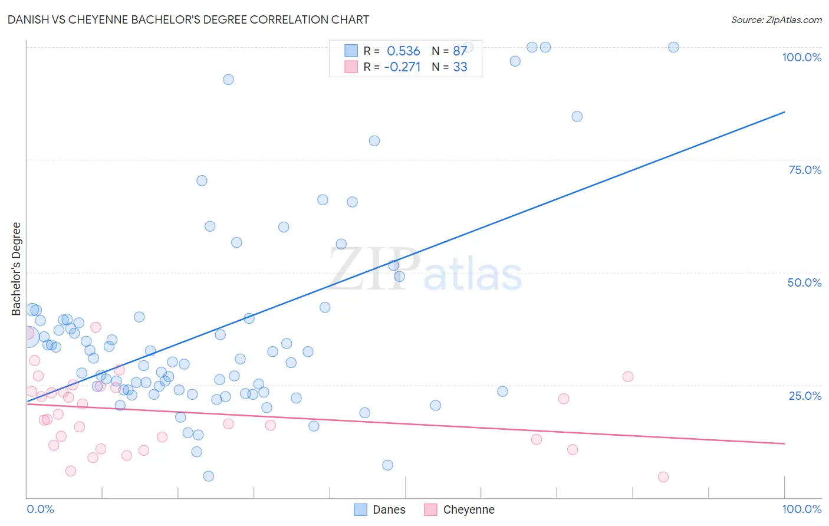Screen dimensions: 829x526
Task: Click the N = 87 statistic value
Action: click(449, 51)
